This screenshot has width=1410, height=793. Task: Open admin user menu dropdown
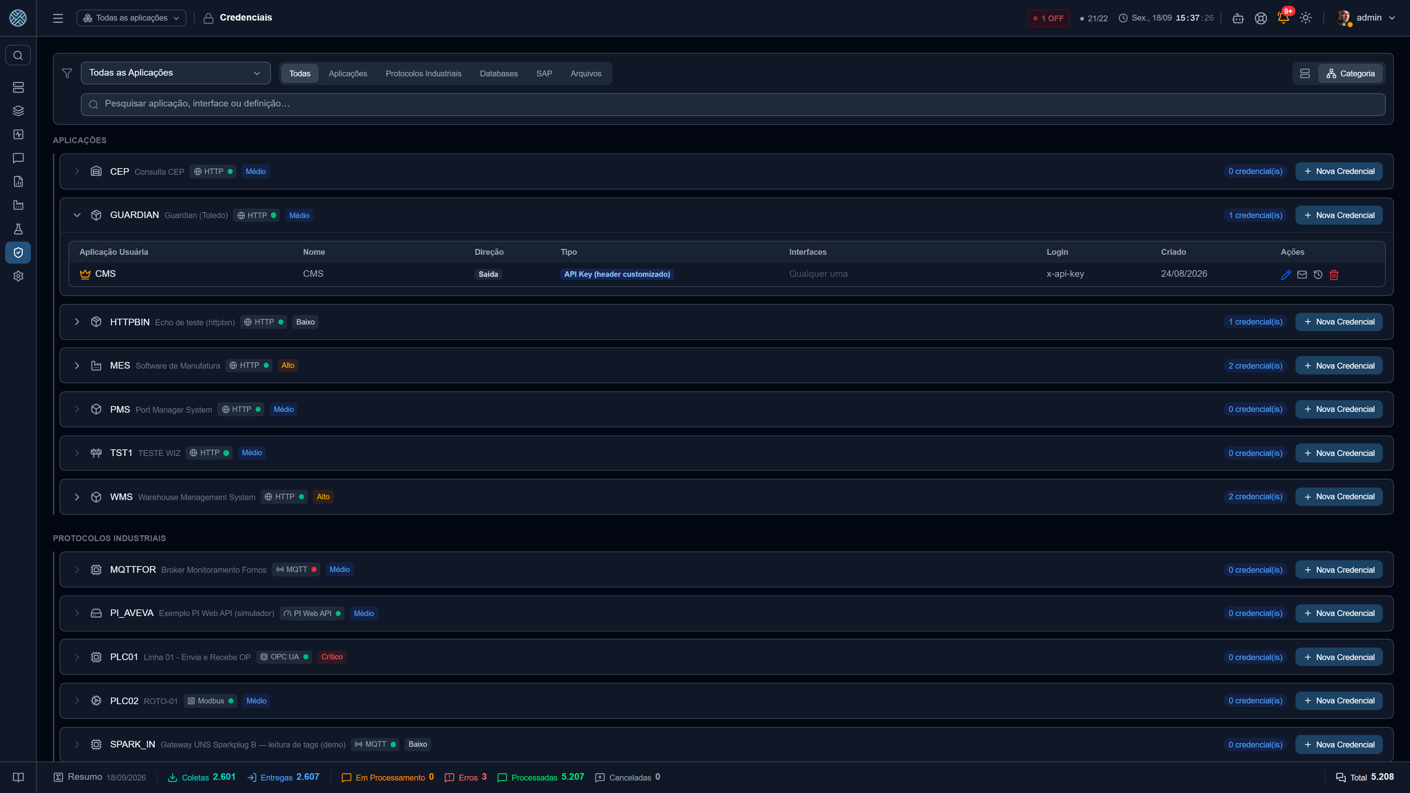(x=1366, y=18)
